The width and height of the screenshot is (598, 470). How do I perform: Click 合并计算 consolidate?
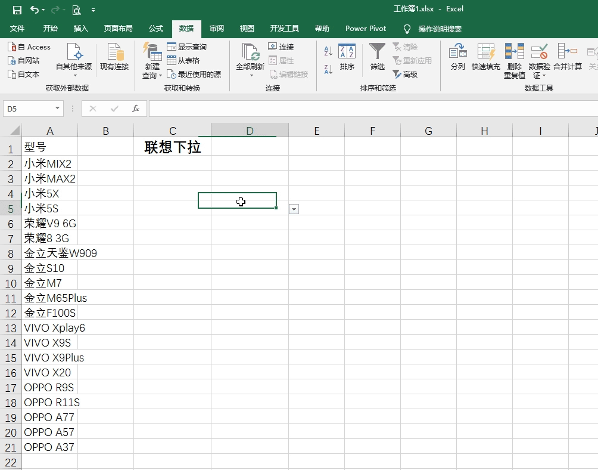click(x=568, y=57)
